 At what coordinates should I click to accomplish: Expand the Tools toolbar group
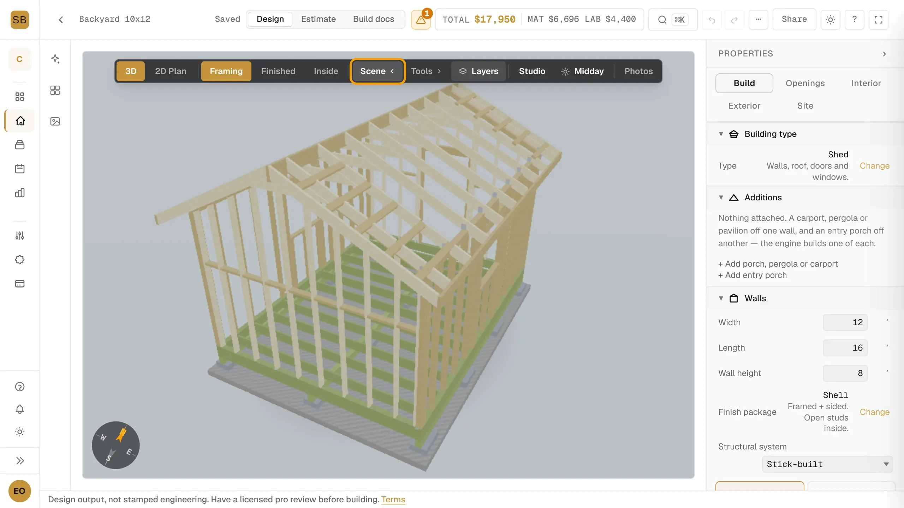(426, 71)
